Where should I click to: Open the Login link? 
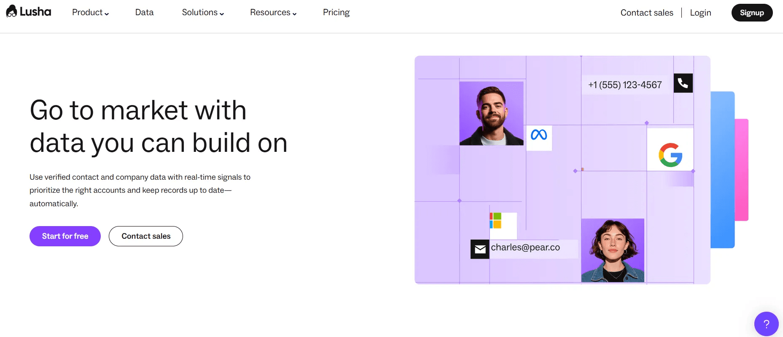[700, 13]
